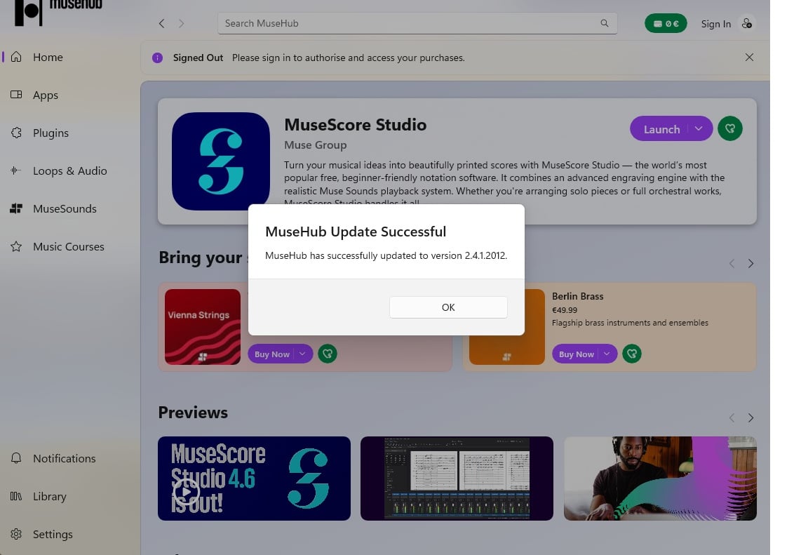Screen dimensions: 808x555
Task: Click €49.99 price of Berlin Brass
Action: [565, 310]
